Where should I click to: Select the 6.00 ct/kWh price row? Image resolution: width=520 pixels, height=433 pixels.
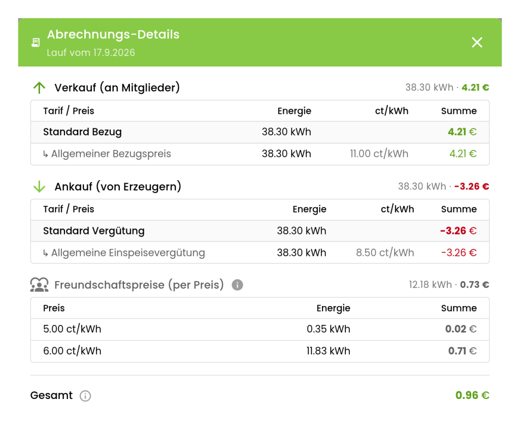(260, 351)
